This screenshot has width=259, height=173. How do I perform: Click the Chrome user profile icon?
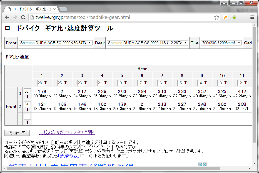224,3
